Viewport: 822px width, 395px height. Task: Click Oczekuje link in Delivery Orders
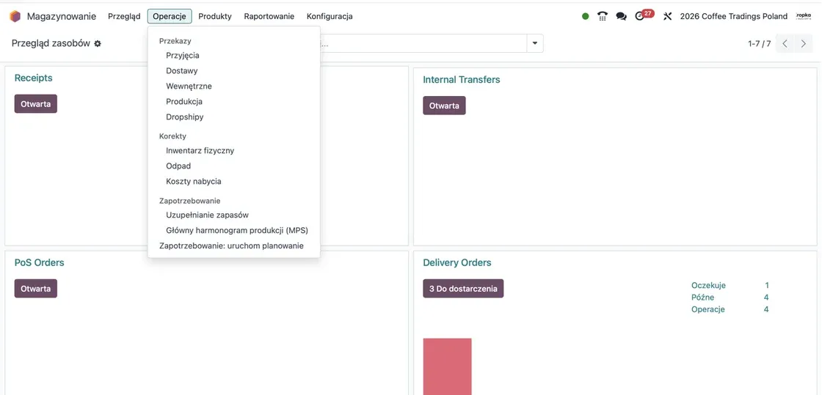pyautogui.click(x=708, y=286)
